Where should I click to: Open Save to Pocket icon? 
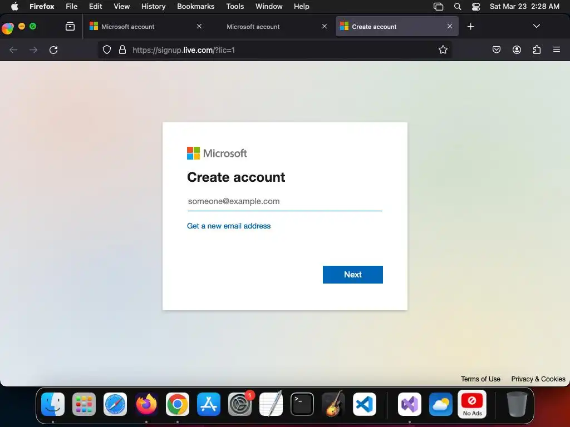click(x=496, y=49)
